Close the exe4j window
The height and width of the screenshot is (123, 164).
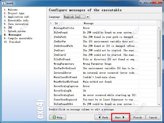pos(157,2)
